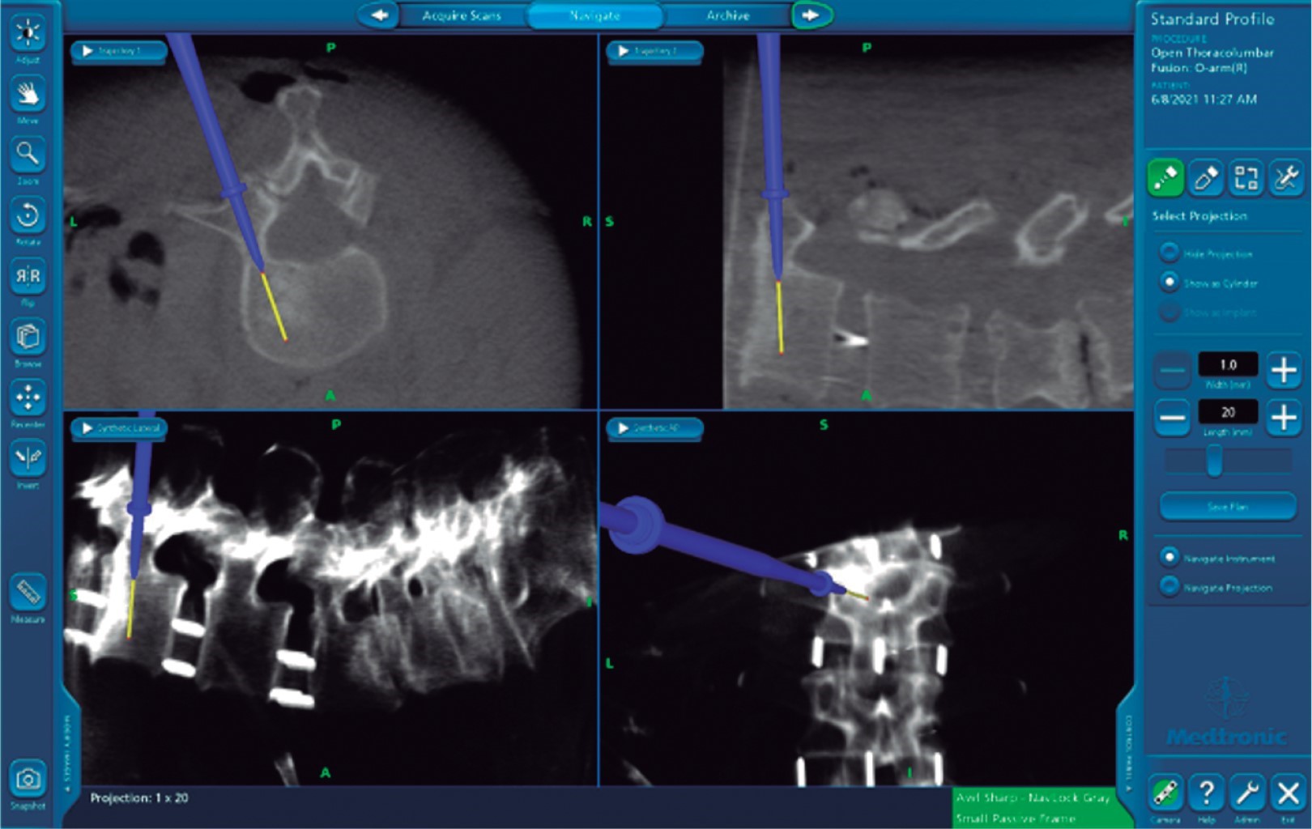
Task: Go to the Archive tab
Action: 727,15
